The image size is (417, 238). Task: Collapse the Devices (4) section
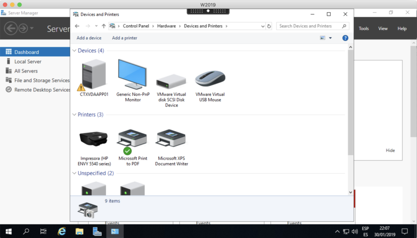[x=74, y=51]
